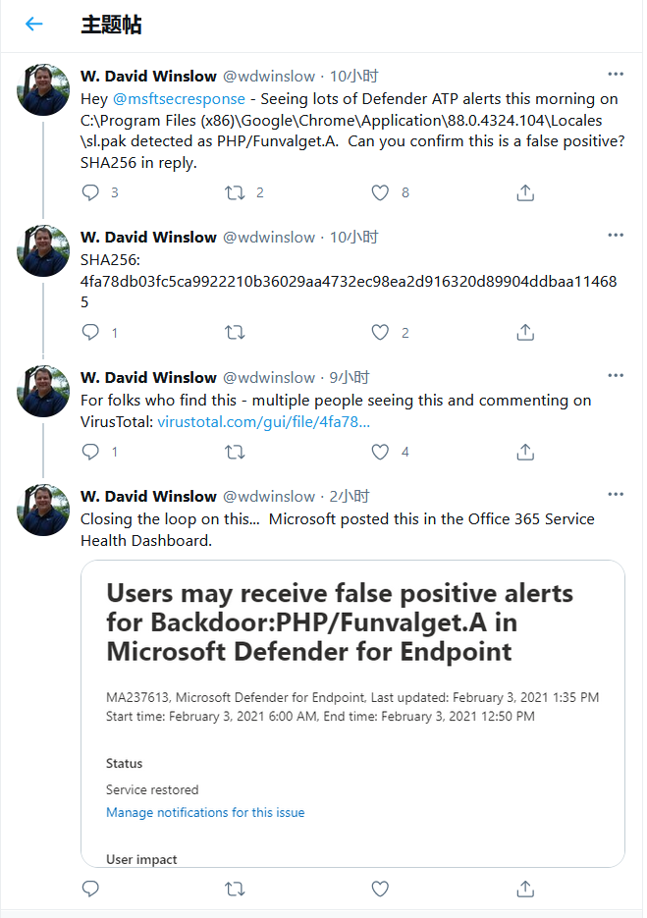Retweet the VirusTotal comment tweet

[x=236, y=452]
